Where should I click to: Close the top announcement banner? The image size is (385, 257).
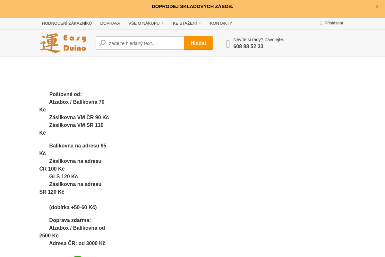[x=377, y=6]
